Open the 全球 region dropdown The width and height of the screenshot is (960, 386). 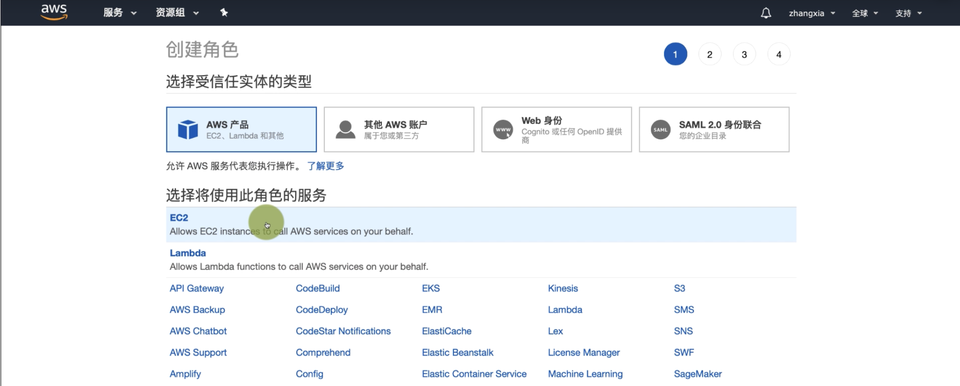pyautogui.click(x=865, y=13)
